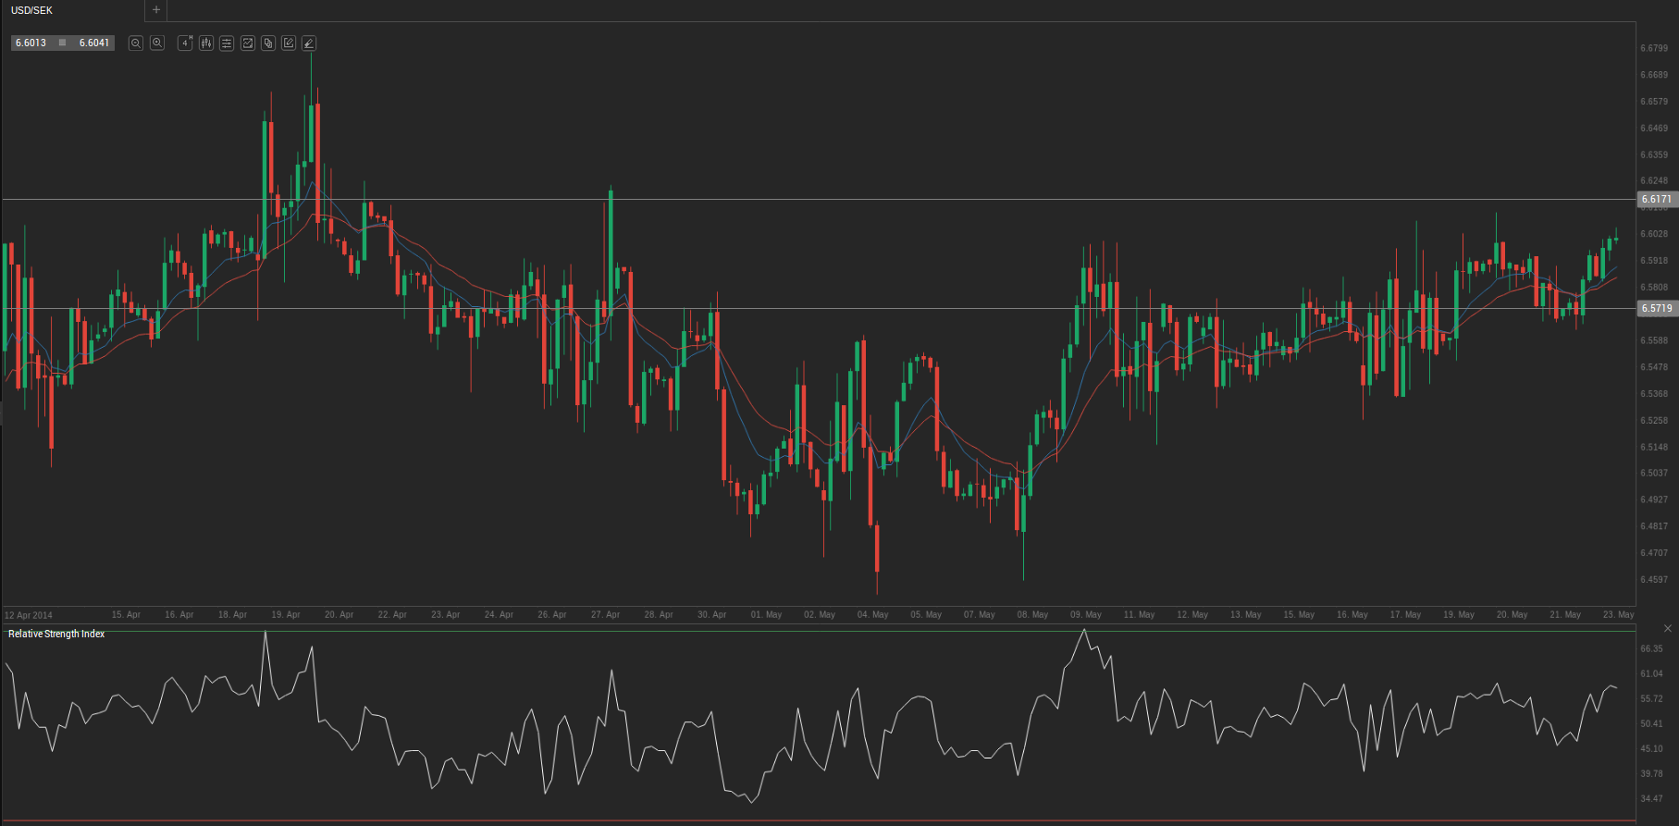The image size is (1679, 826).
Task: Click the 09. May time axis label
Action: pyautogui.click(x=1086, y=614)
